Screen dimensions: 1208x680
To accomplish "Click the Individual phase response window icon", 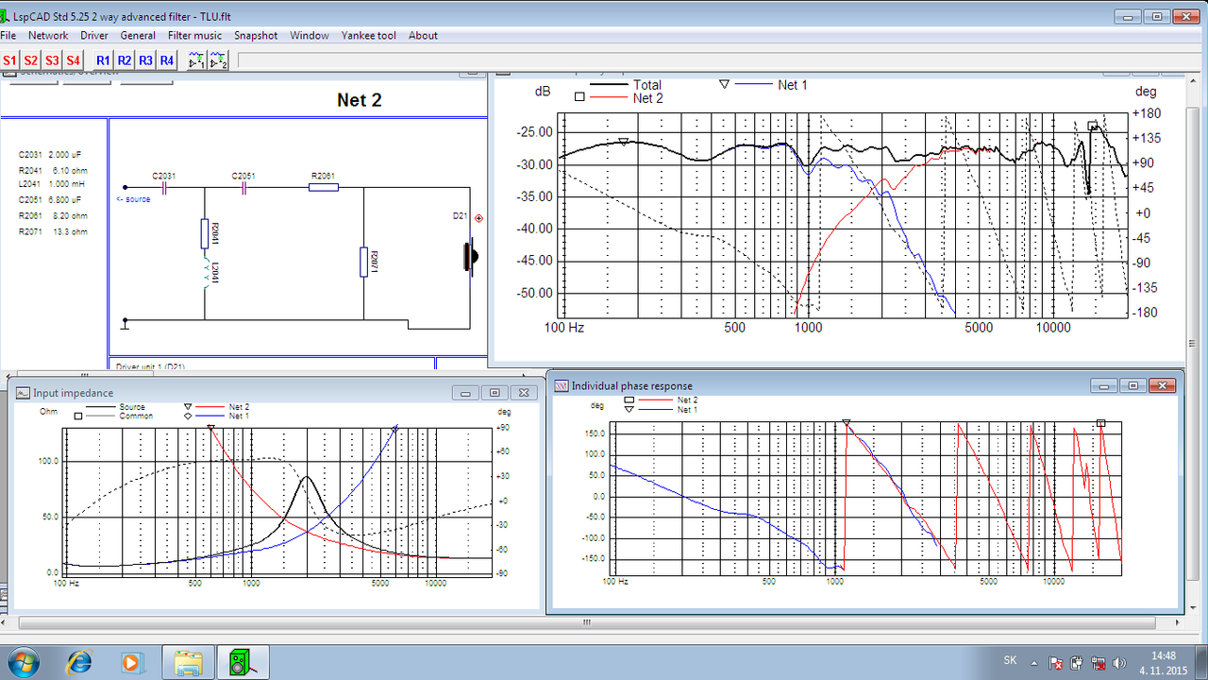I will [561, 385].
